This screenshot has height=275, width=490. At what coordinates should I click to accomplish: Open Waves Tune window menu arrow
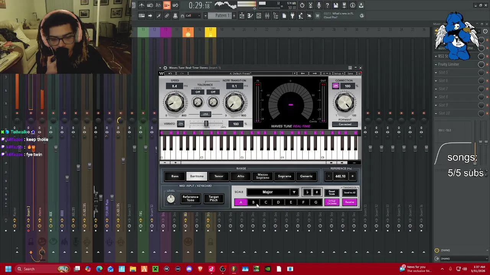pos(160,68)
